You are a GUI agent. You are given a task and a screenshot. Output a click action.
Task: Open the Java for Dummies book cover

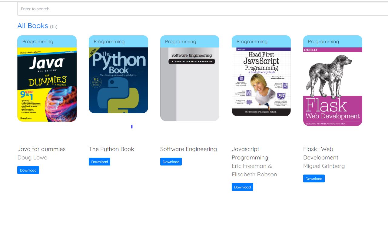tap(47, 85)
